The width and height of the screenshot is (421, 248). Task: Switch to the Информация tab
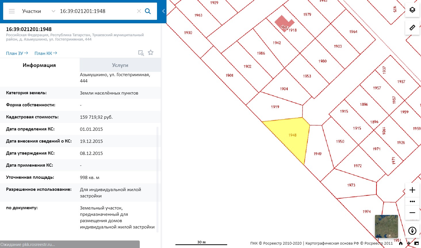pyautogui.click(x=39, y=65)
